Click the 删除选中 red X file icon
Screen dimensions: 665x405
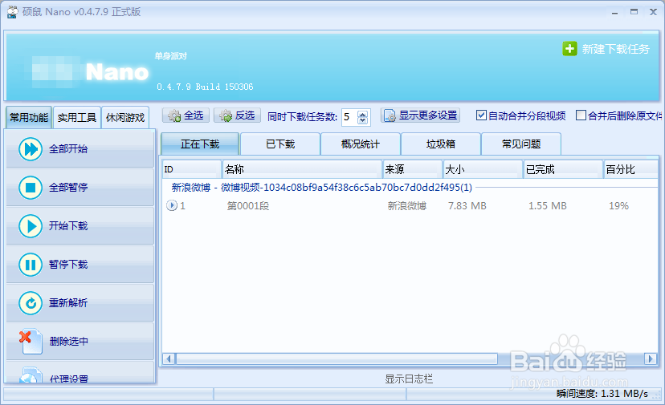tap(31, 341)
